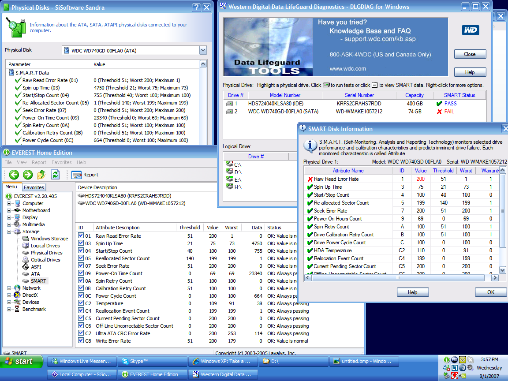
Task: Toggle the Temperature attribute checkbox
Action: pos(81,303)
